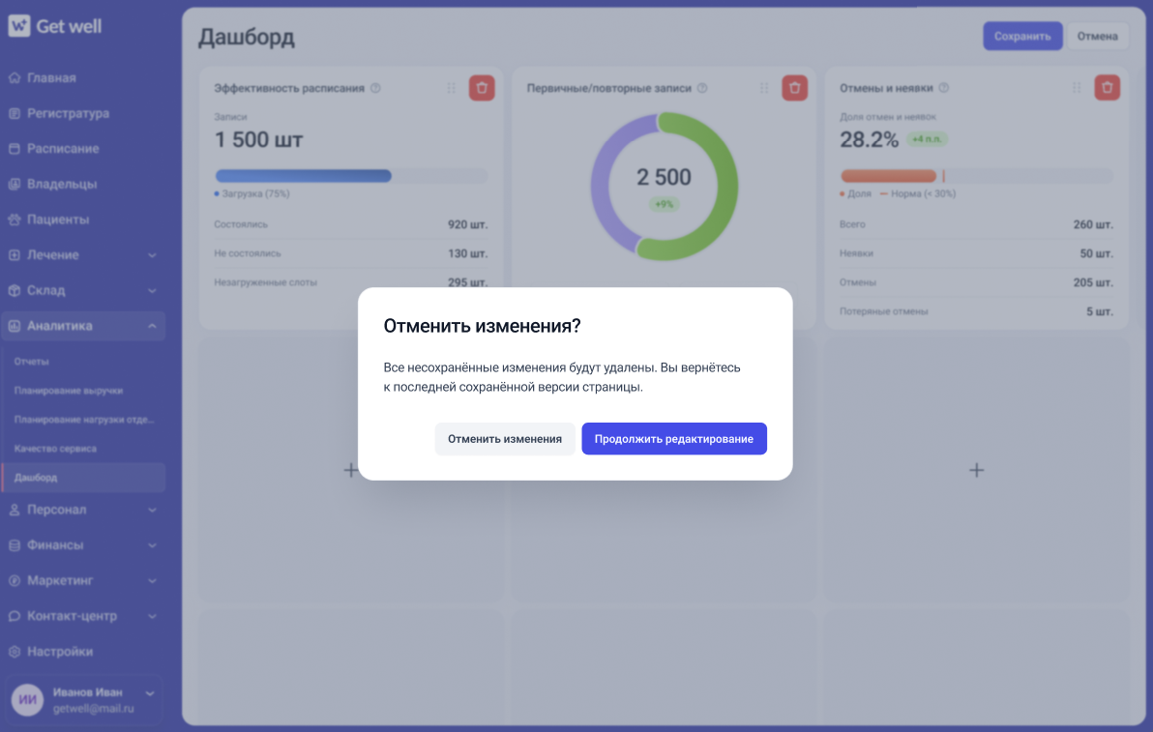Delete the Первичные/повторные записи widget

(x=794, y=88)
